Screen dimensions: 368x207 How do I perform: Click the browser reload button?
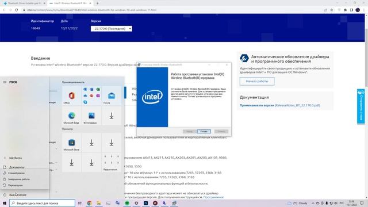pos(17,10)
